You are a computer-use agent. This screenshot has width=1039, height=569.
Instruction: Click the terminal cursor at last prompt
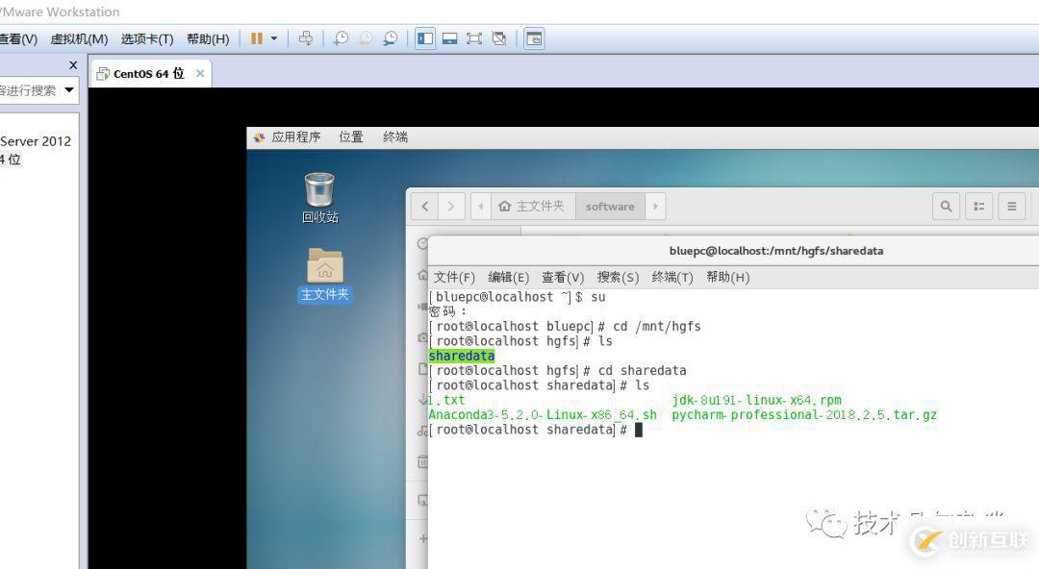point(639,430)
